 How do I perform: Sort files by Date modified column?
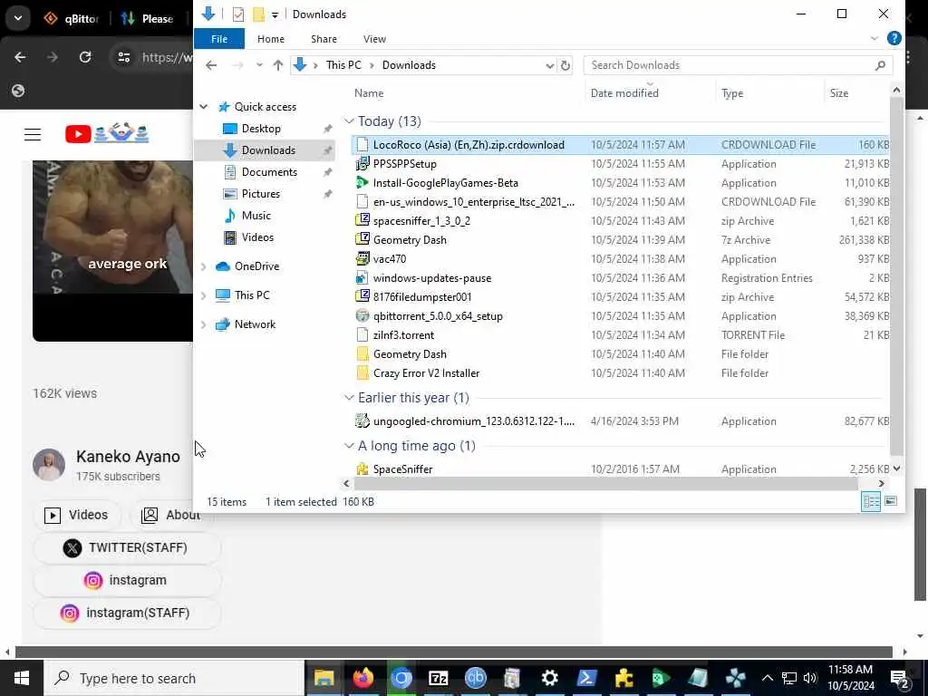(x=624, y=93)
